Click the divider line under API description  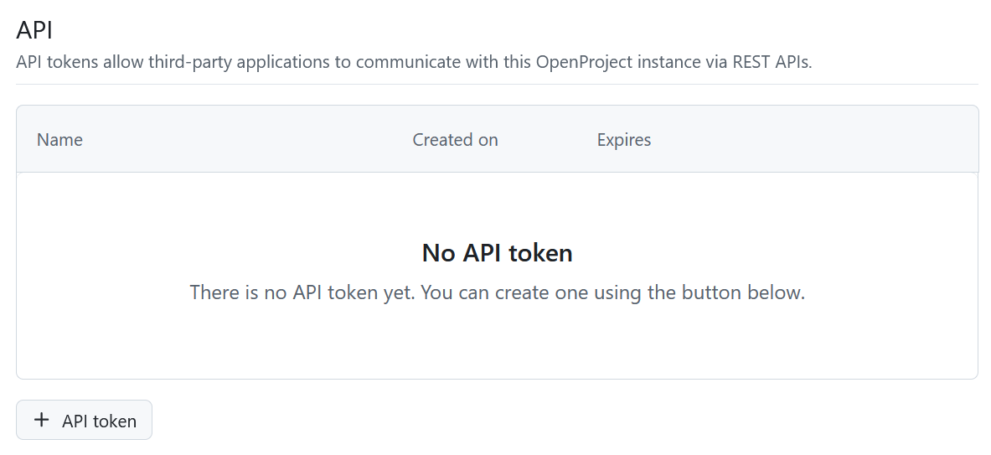497,84
